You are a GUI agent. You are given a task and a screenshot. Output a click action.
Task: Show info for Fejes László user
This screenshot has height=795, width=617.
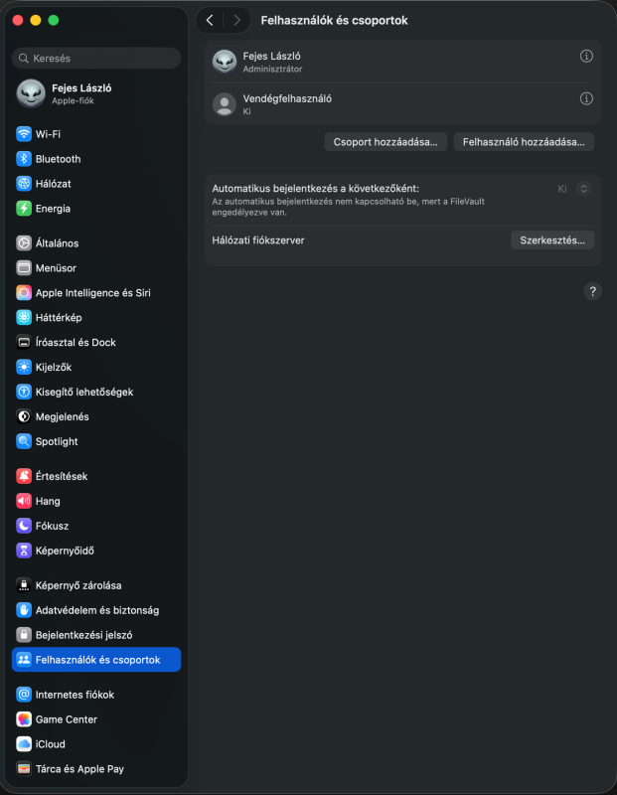pos(586,57)
